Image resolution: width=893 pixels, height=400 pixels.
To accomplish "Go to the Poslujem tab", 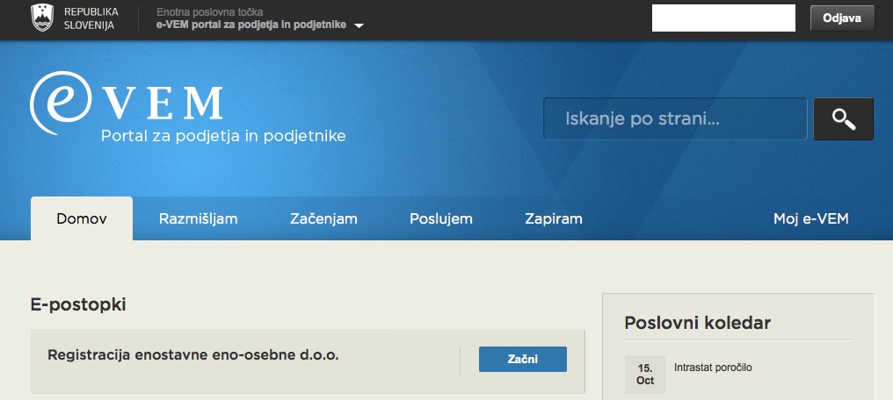I will [x=441, y=218].
